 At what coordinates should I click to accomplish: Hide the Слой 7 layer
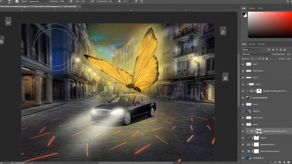click(x=243, y=64)
